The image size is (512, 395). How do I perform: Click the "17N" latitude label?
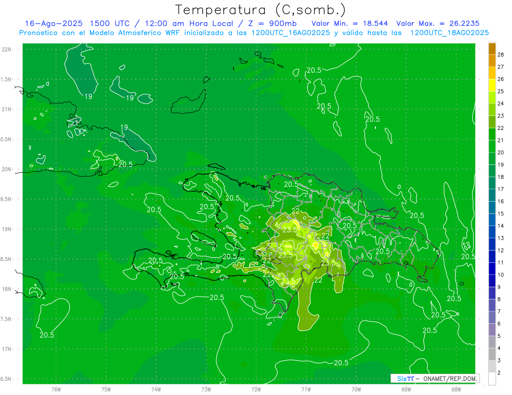pos(7,349)
